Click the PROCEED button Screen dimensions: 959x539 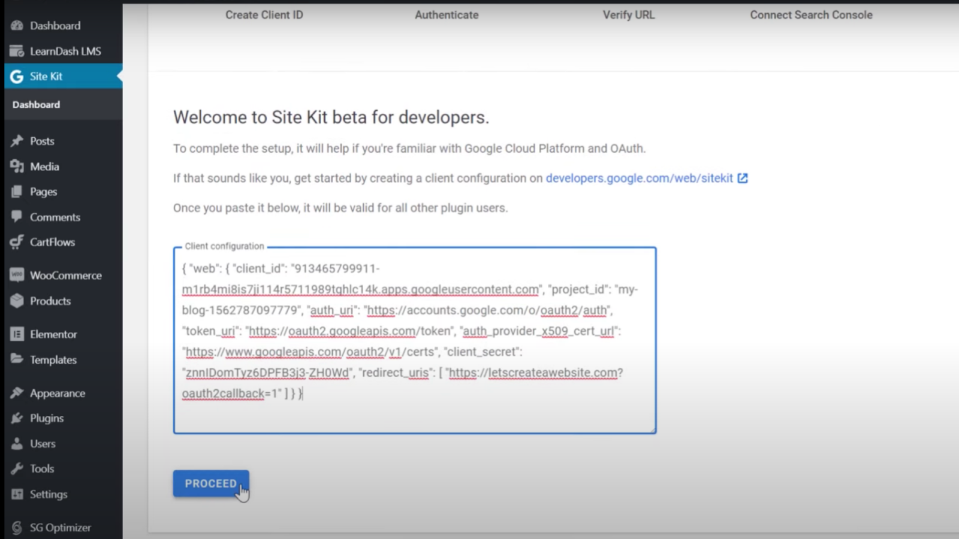click(211, 483)
